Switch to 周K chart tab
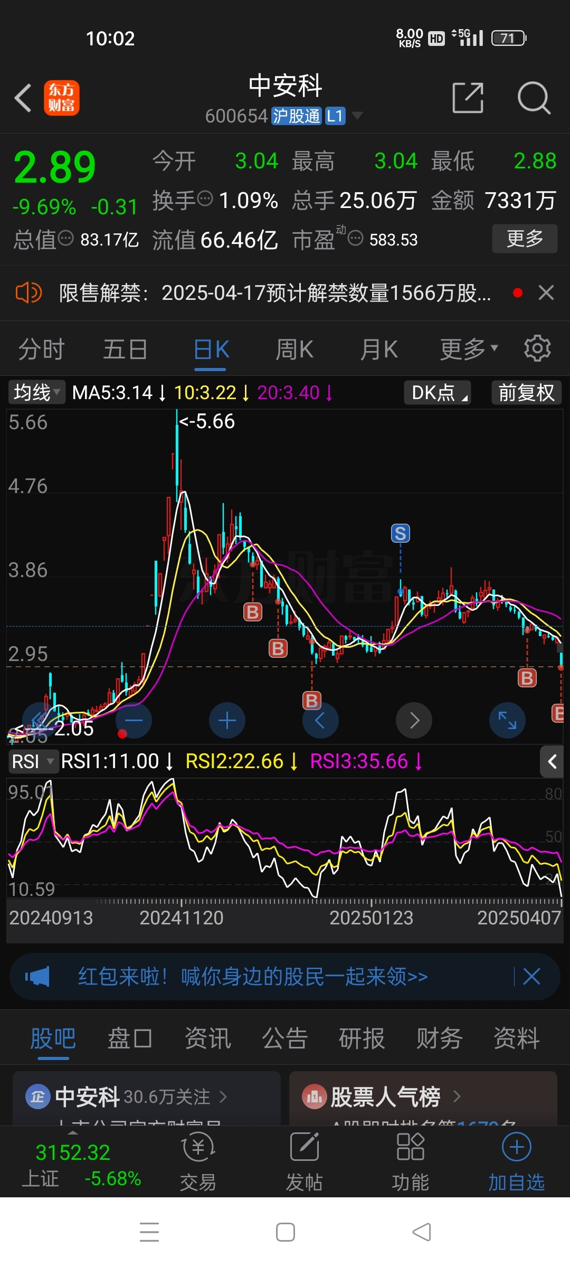570x1267 pixels. pos(294,349)
